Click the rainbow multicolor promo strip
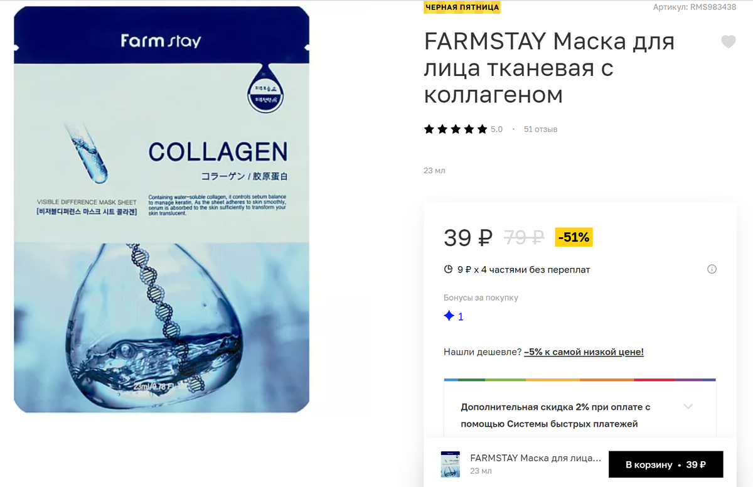 tap(580, 380)
